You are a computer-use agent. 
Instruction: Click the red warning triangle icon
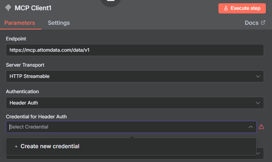pyautogui.click(x=261, y=127)
